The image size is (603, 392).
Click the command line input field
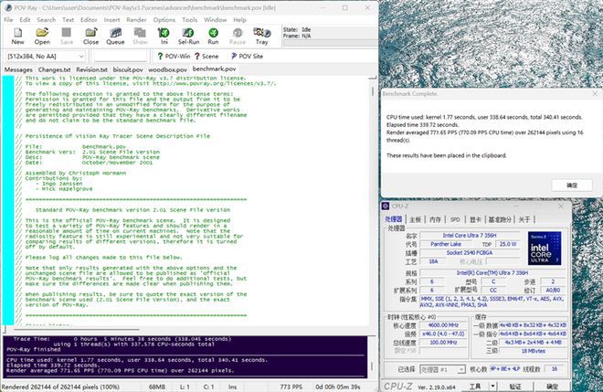point(121,56)
